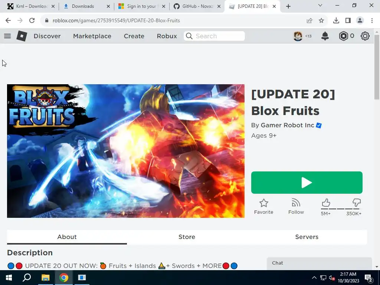Screen dimensions: 380x285
Task: Select the Store tab
Action: click(187, 237)
